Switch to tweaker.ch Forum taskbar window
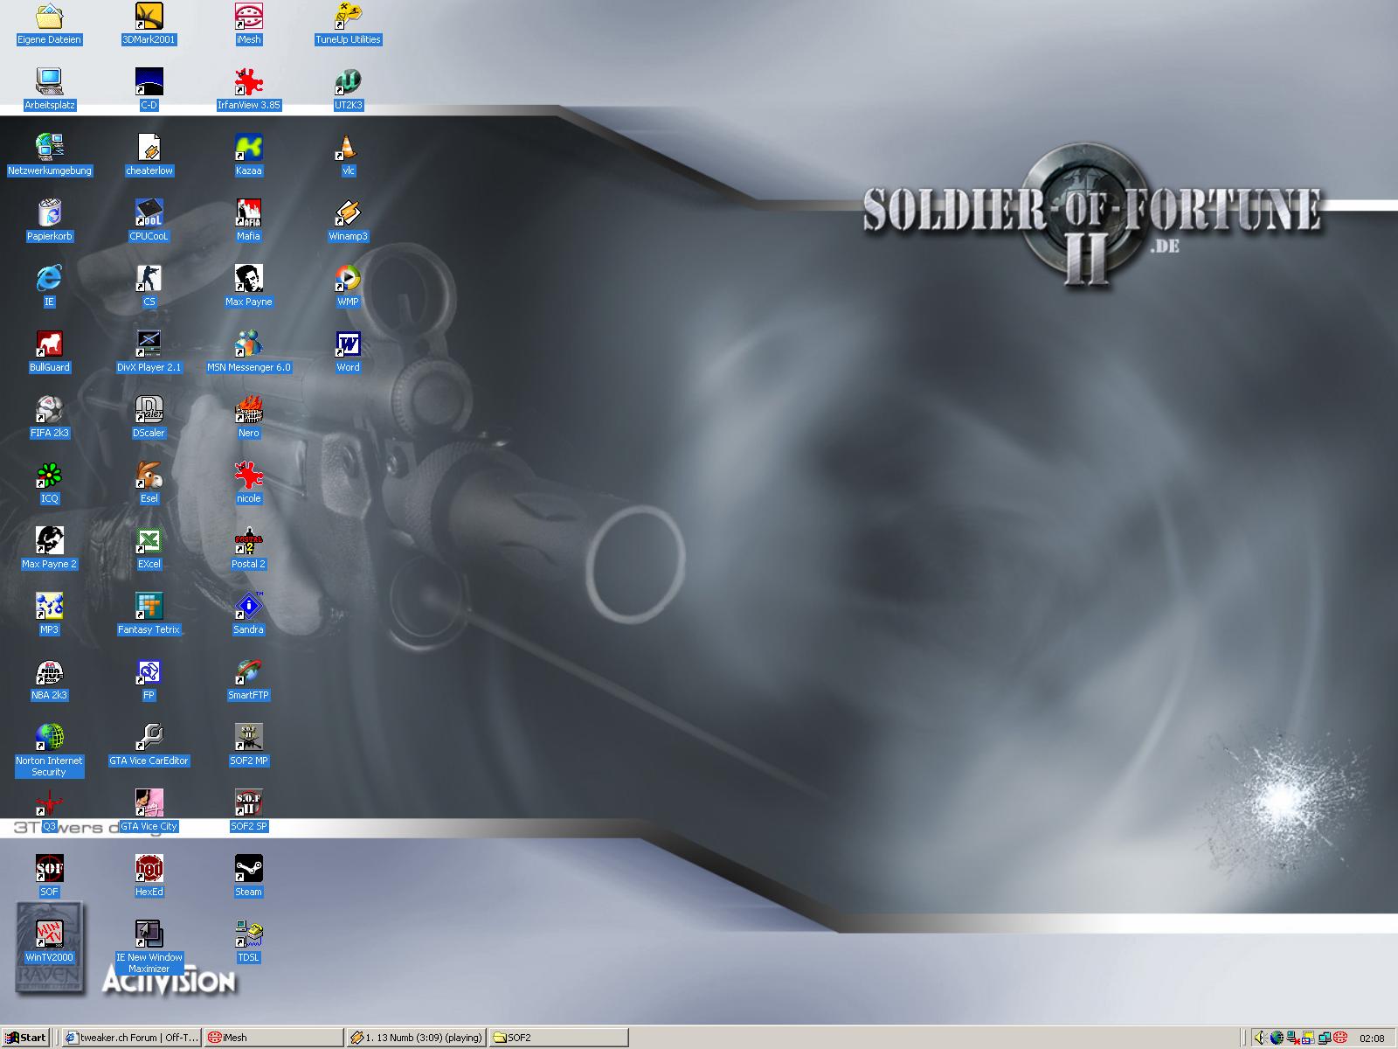1398x1049 pixels. pyautogui.click(x=131, y=1038)
